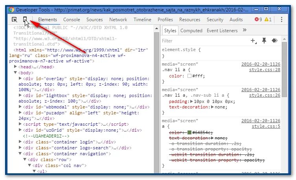Switch to the Console tab
The height and width of the screenshot is (180, 296).
(x=72, y=20)
